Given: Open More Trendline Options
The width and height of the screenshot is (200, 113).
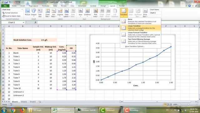Looking at the screenshot, I should [135, 46].
